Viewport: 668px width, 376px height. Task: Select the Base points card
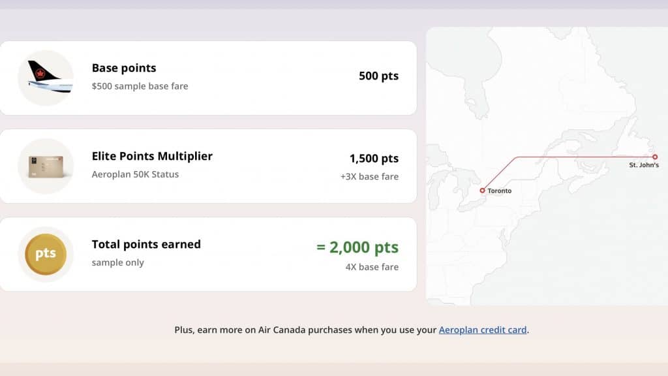(209, 77)
